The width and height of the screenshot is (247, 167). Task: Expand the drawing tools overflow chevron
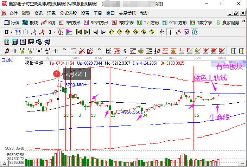coord(64,50)
